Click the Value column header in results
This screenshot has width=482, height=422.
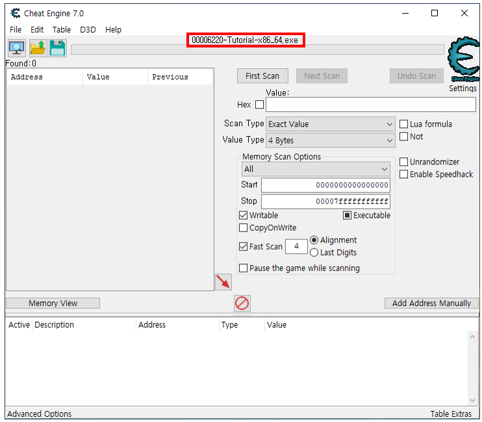click(x=115, y=77)
